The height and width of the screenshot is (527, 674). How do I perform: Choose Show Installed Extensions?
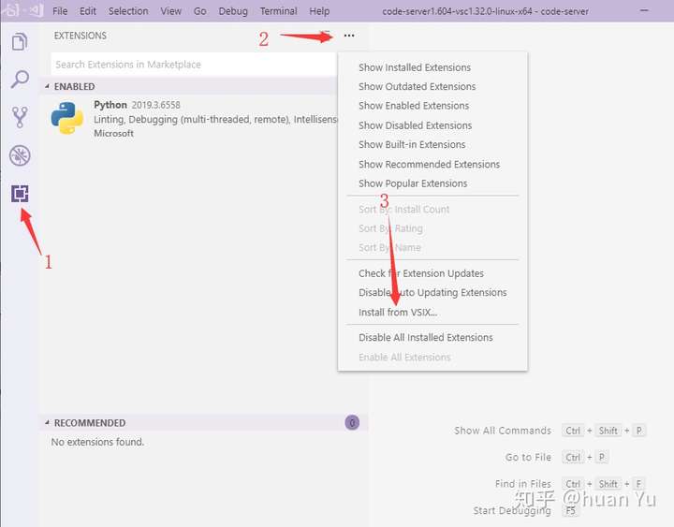tap(432, 67)
